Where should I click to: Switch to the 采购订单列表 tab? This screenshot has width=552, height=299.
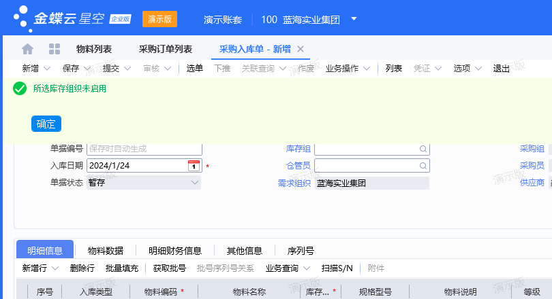(165, 49)
